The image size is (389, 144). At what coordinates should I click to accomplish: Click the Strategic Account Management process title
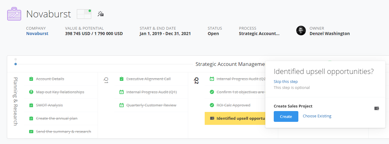(x=231, y=64)
